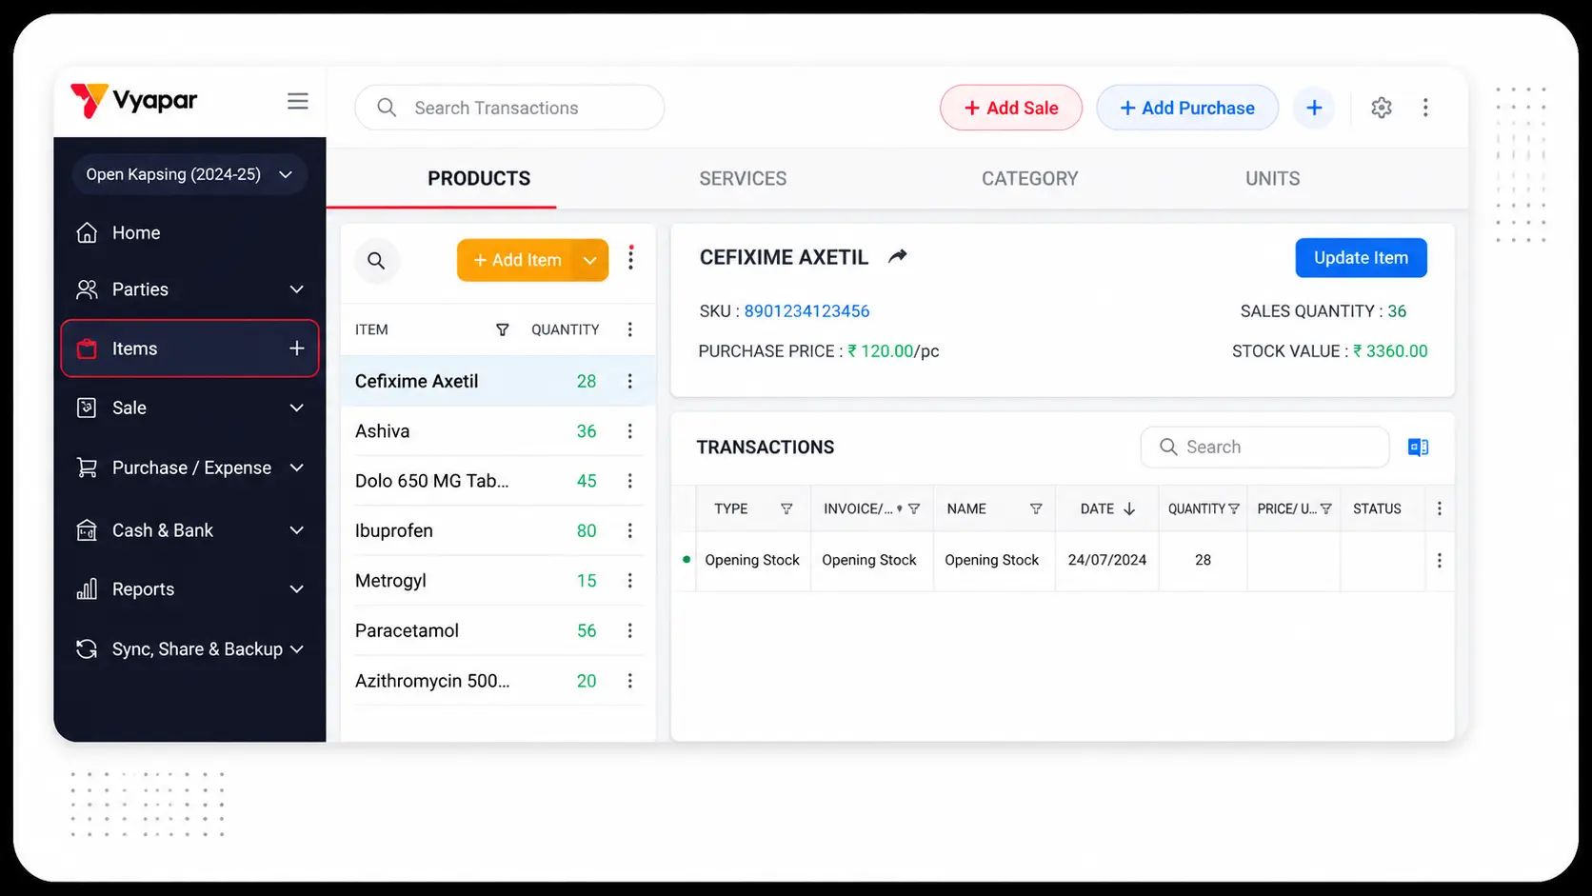1592x896 pixels.
Task: Click the Vyapar logo
Action: tap(134, 100)
